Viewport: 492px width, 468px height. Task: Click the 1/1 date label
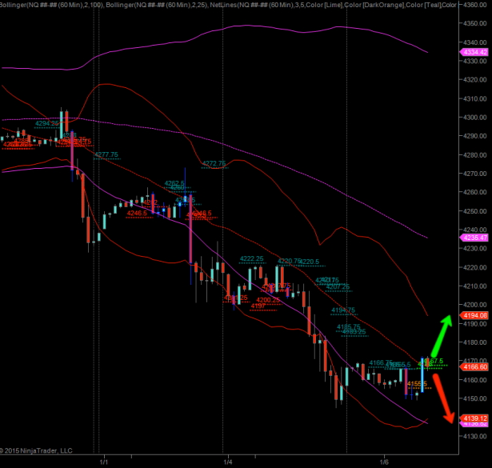click(103, 462)
